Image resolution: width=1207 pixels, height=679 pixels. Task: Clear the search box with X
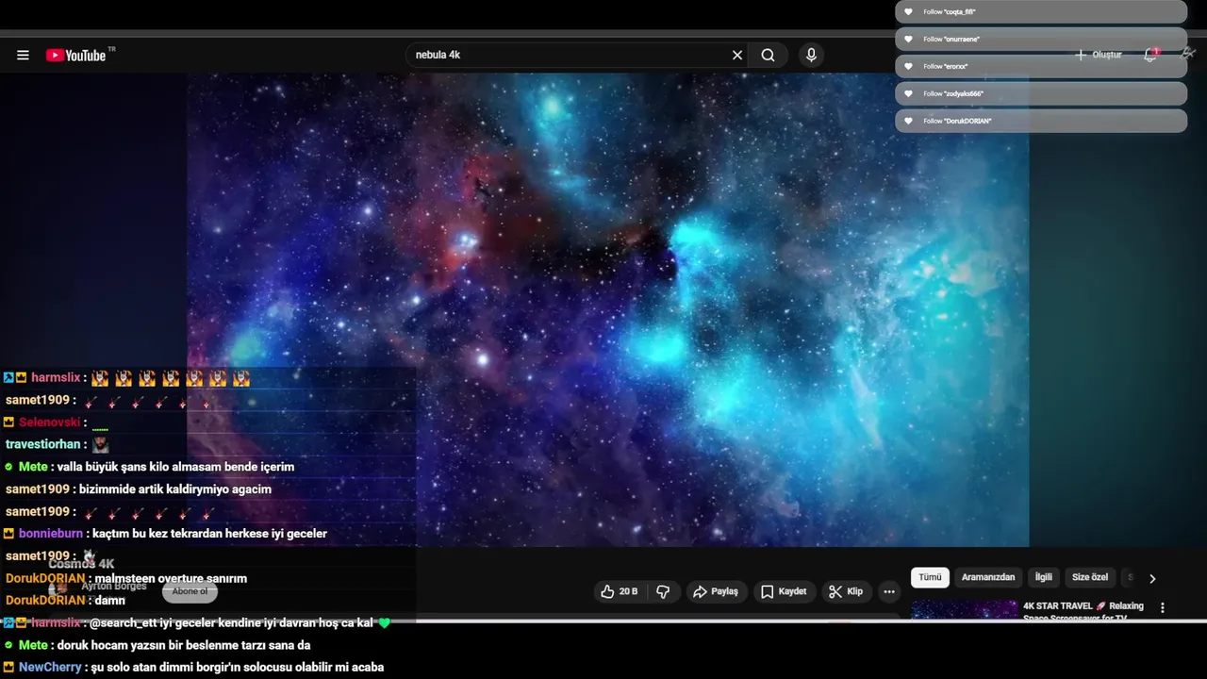tap(737, 56)
